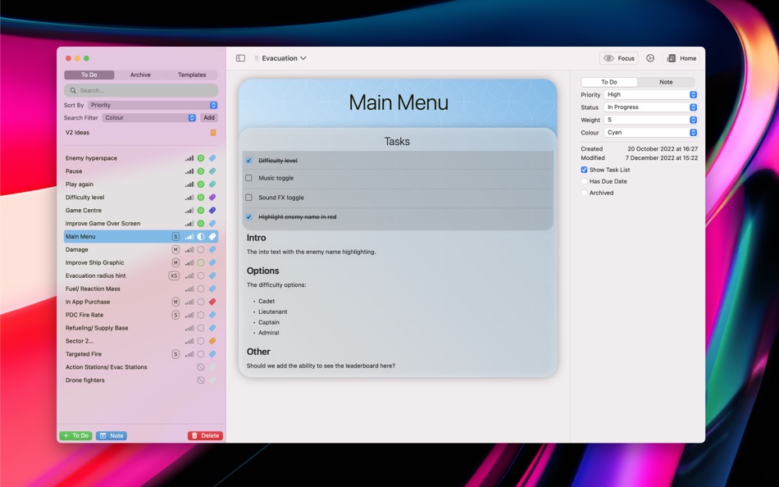Click the status circle for Fuel/ Reaction Mass
Viewport: 779px width, 487px height.
point(201,289)
